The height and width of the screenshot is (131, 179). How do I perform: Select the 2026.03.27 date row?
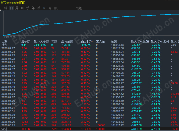pos(90,118)
